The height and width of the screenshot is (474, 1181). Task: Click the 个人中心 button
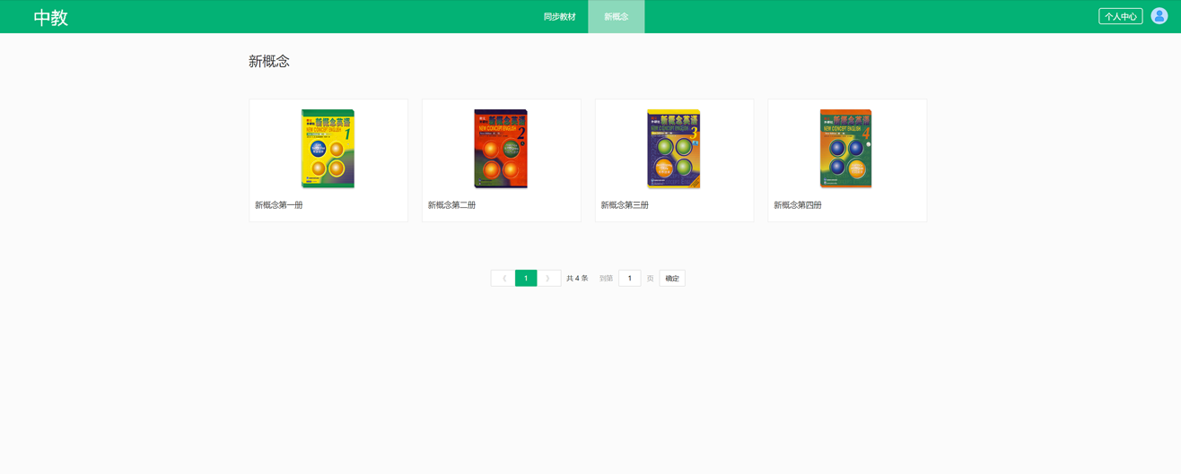[1120, 16]
